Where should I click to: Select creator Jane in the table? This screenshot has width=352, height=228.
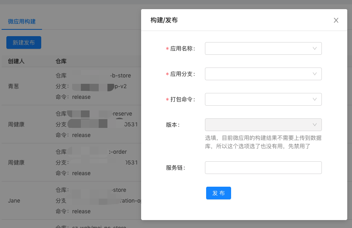coord(14,201)
